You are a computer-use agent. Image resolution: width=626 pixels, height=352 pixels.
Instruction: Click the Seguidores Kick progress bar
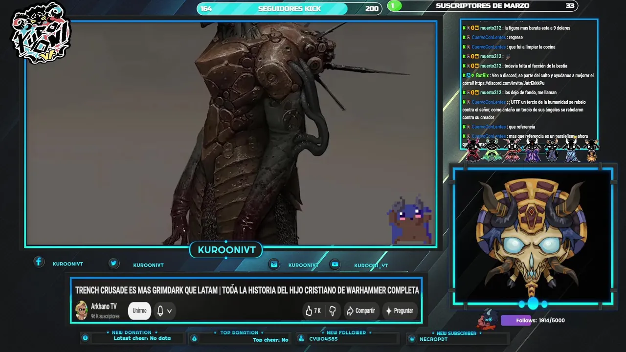289,8
